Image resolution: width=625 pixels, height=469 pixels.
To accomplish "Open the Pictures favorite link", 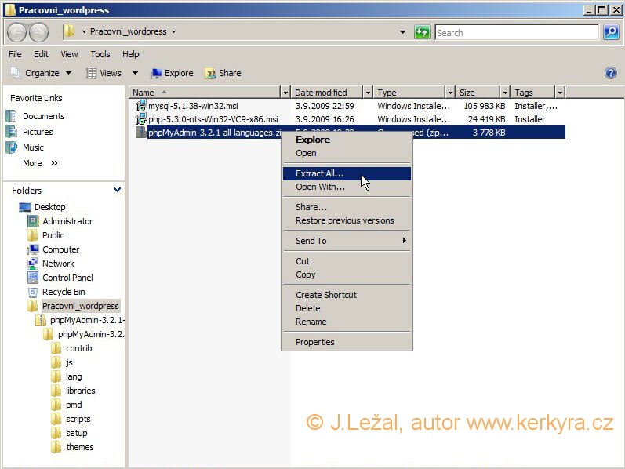I will (38, 132).
